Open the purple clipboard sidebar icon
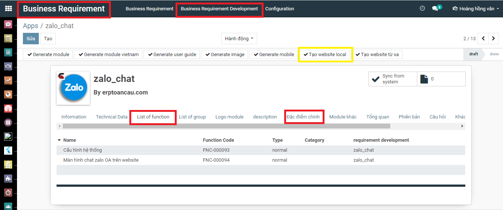This screenshot has height=210, width=503. (x=8, y=123)
